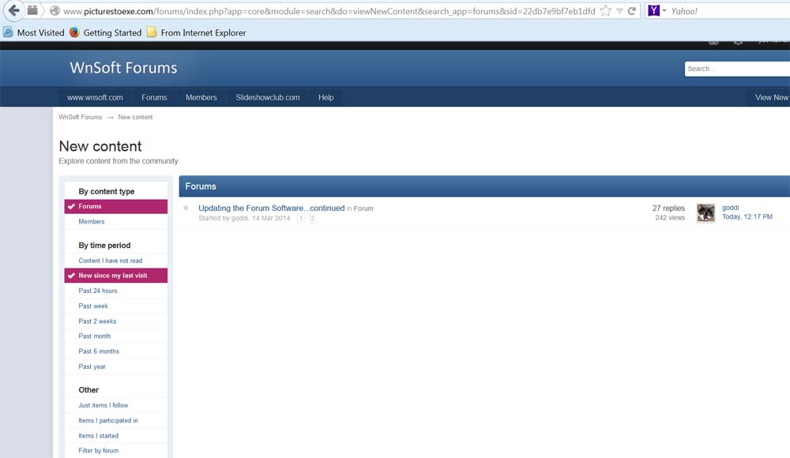Screen dimensions: 790x458
Task: Click goddi's avatar thumbnail
Action: click(x=705, y=212)
